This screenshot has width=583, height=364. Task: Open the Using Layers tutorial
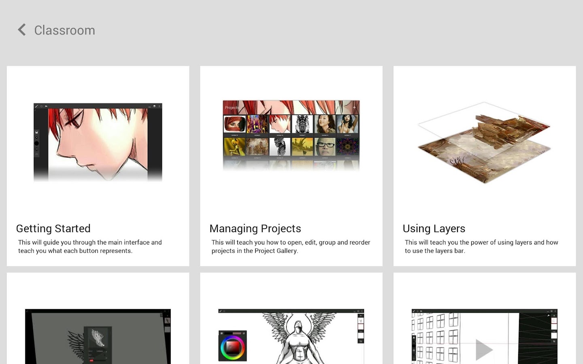point(484,166)
